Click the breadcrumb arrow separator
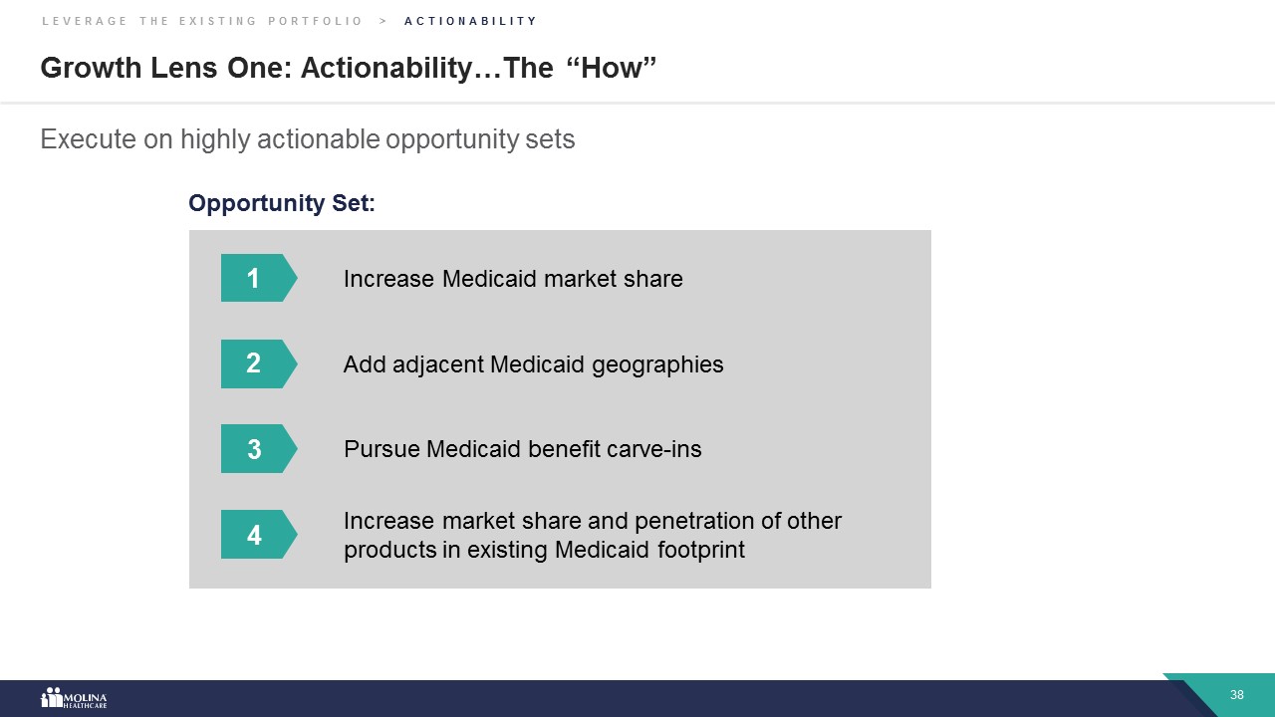This screenshot has width=1275, height=717. tap(383, 21)
